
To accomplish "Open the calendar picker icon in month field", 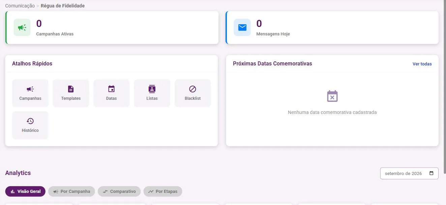I will click(432, 173).
